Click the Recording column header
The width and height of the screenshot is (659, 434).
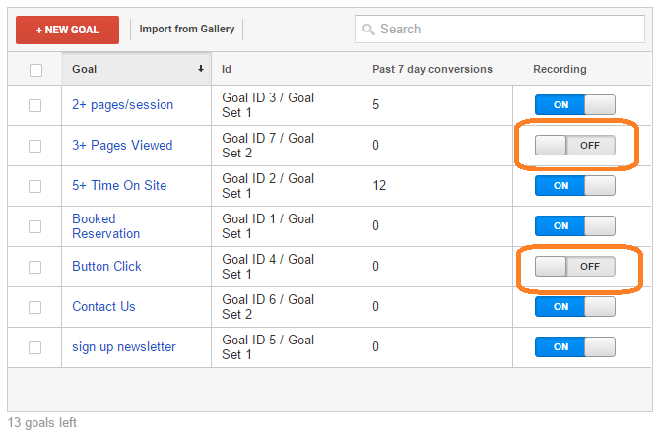click(560, 69)
